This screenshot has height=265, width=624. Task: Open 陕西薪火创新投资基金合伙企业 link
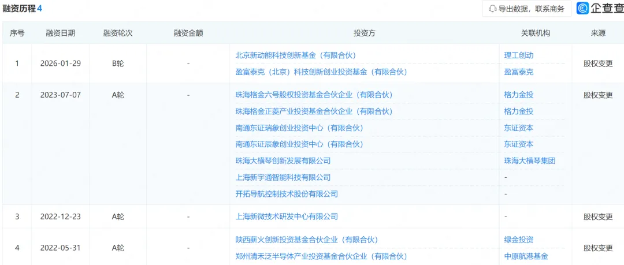[x=307, y=240]
